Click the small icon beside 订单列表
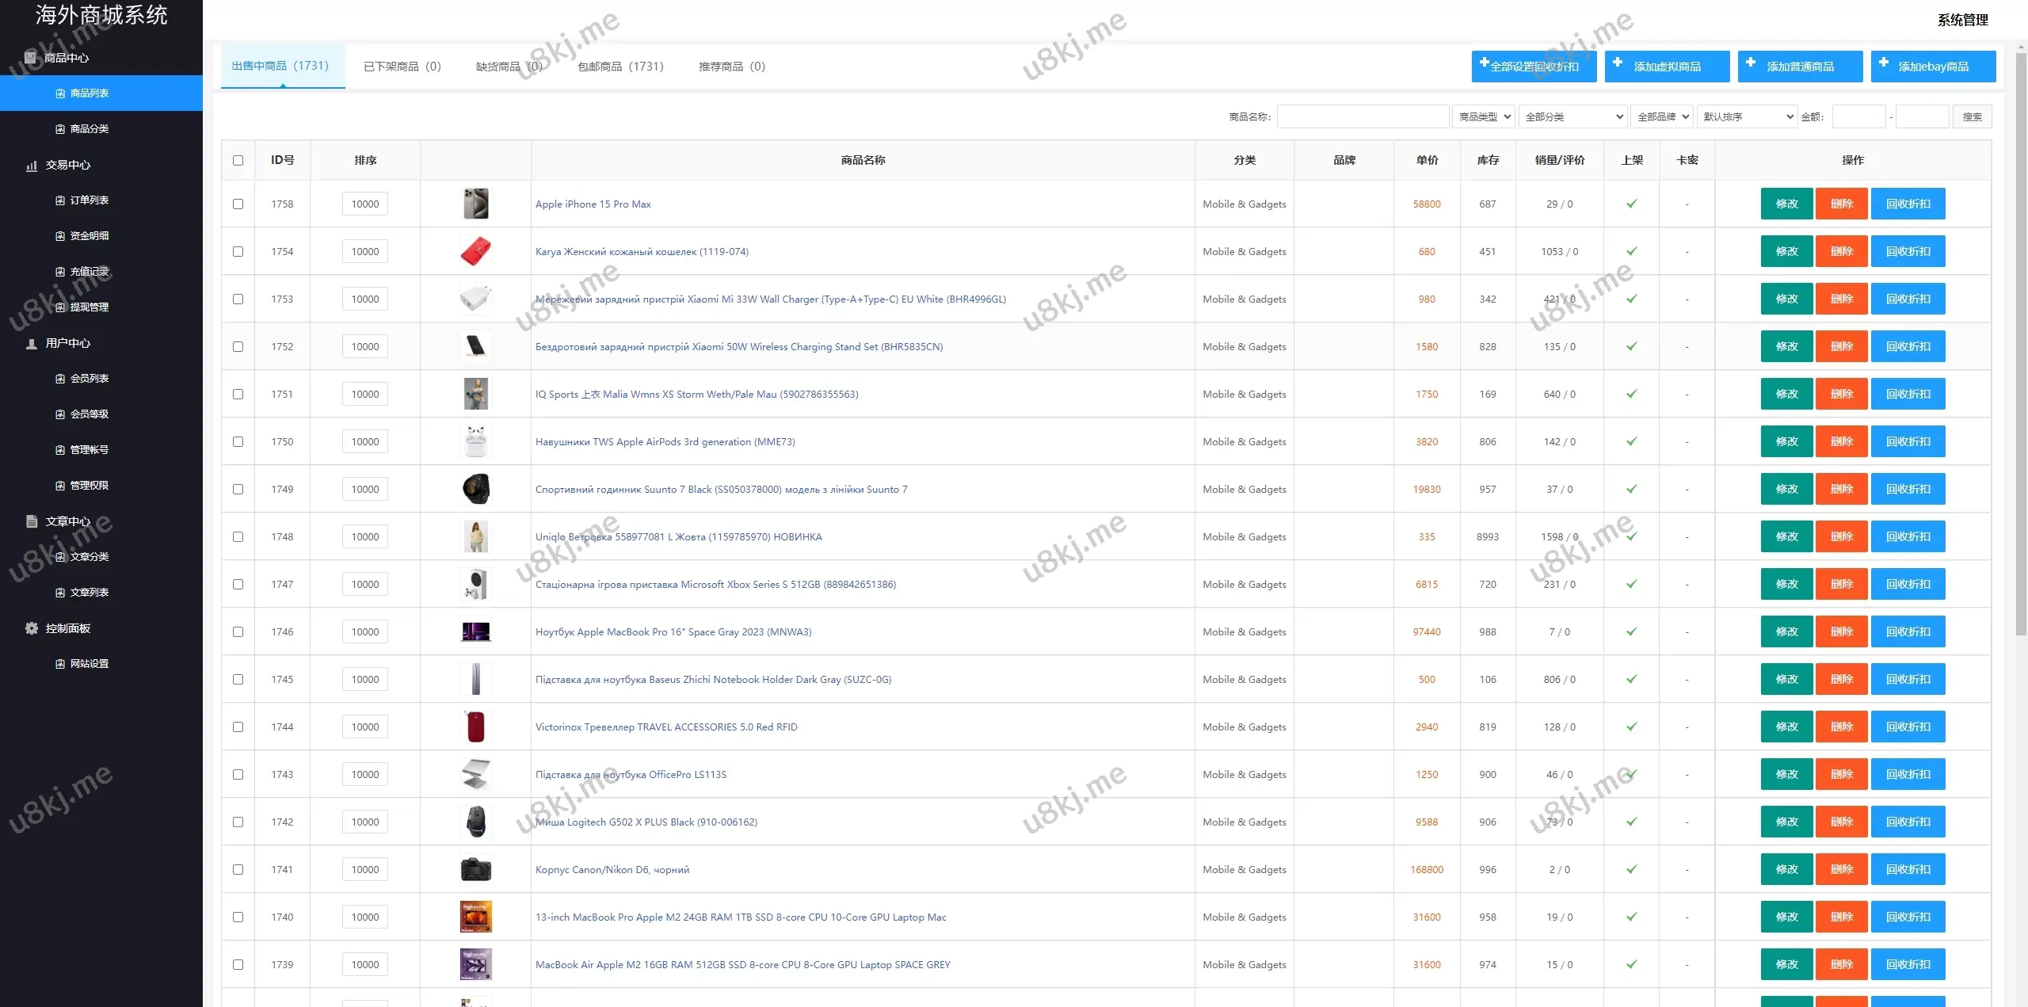Screen dimensions: 2028x1007 click(60, 200)
